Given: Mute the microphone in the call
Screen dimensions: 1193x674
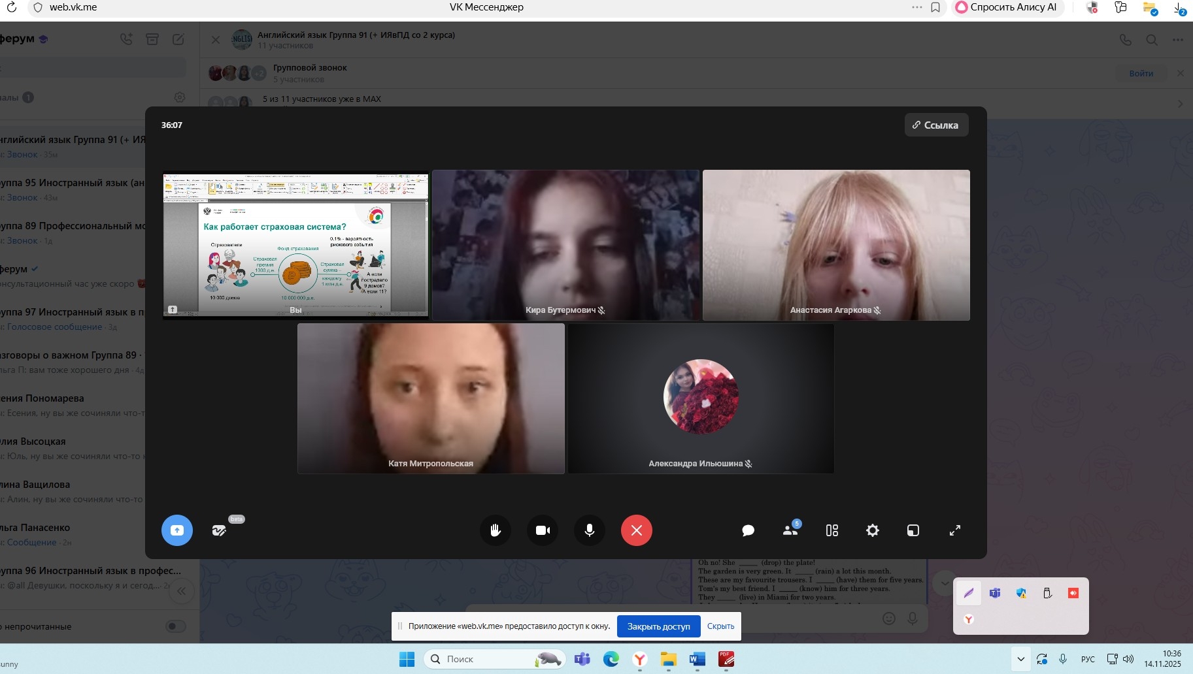Looking at the screenshot, I should [x=590, y=530].
